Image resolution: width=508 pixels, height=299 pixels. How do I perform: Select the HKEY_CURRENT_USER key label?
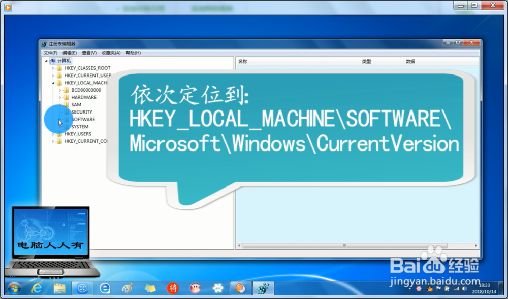tap(87, 76)
